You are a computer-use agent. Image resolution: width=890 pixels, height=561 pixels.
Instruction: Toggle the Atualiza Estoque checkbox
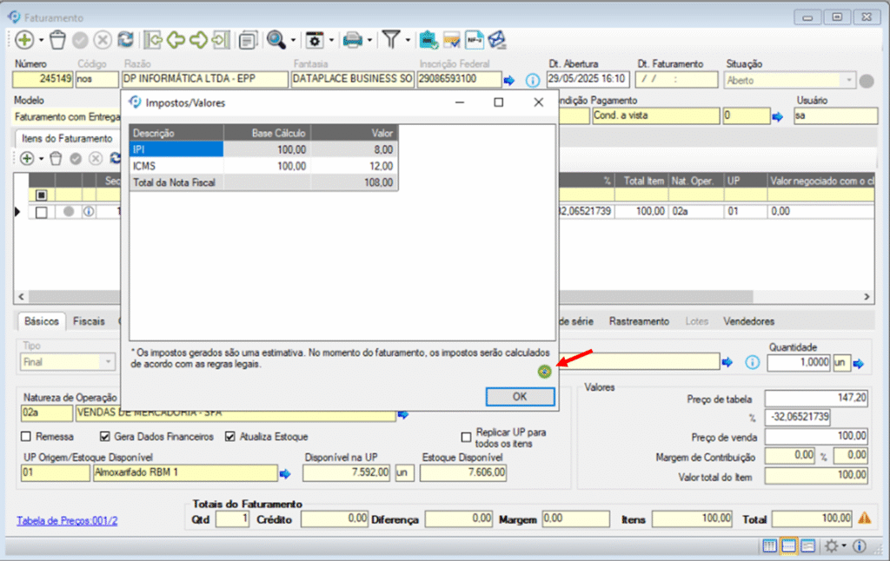(x=230, y=437)
